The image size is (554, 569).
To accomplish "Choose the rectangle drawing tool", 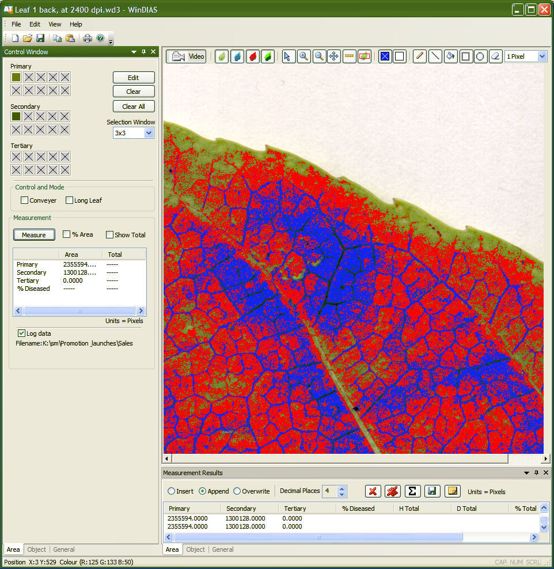I will [465, 56].
